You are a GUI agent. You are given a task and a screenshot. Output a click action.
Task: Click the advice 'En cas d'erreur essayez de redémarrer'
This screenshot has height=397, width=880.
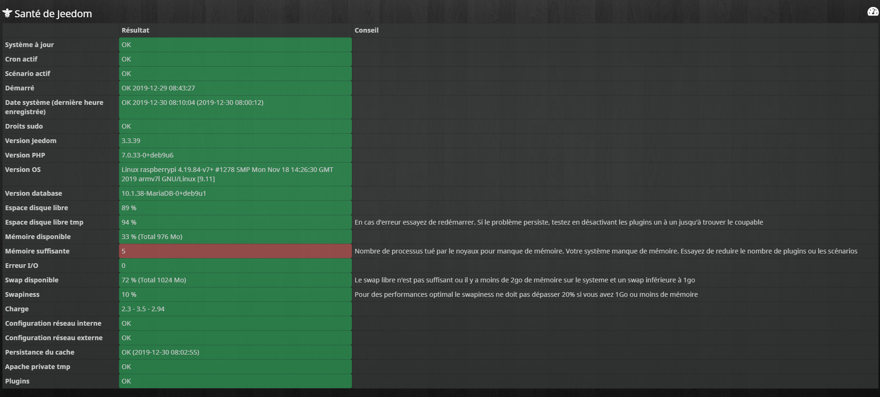point(559,222)
